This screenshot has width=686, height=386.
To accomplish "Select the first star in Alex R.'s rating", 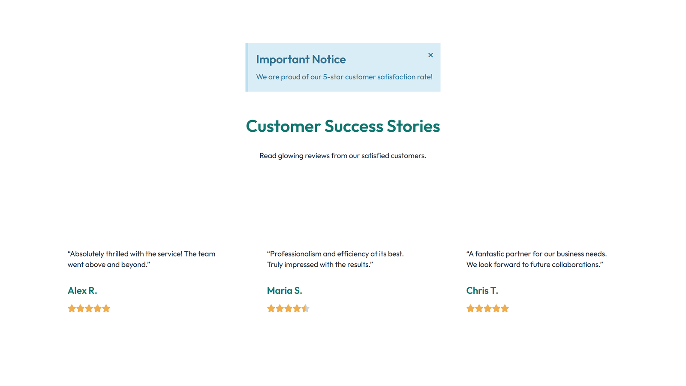I will point(72,308).
